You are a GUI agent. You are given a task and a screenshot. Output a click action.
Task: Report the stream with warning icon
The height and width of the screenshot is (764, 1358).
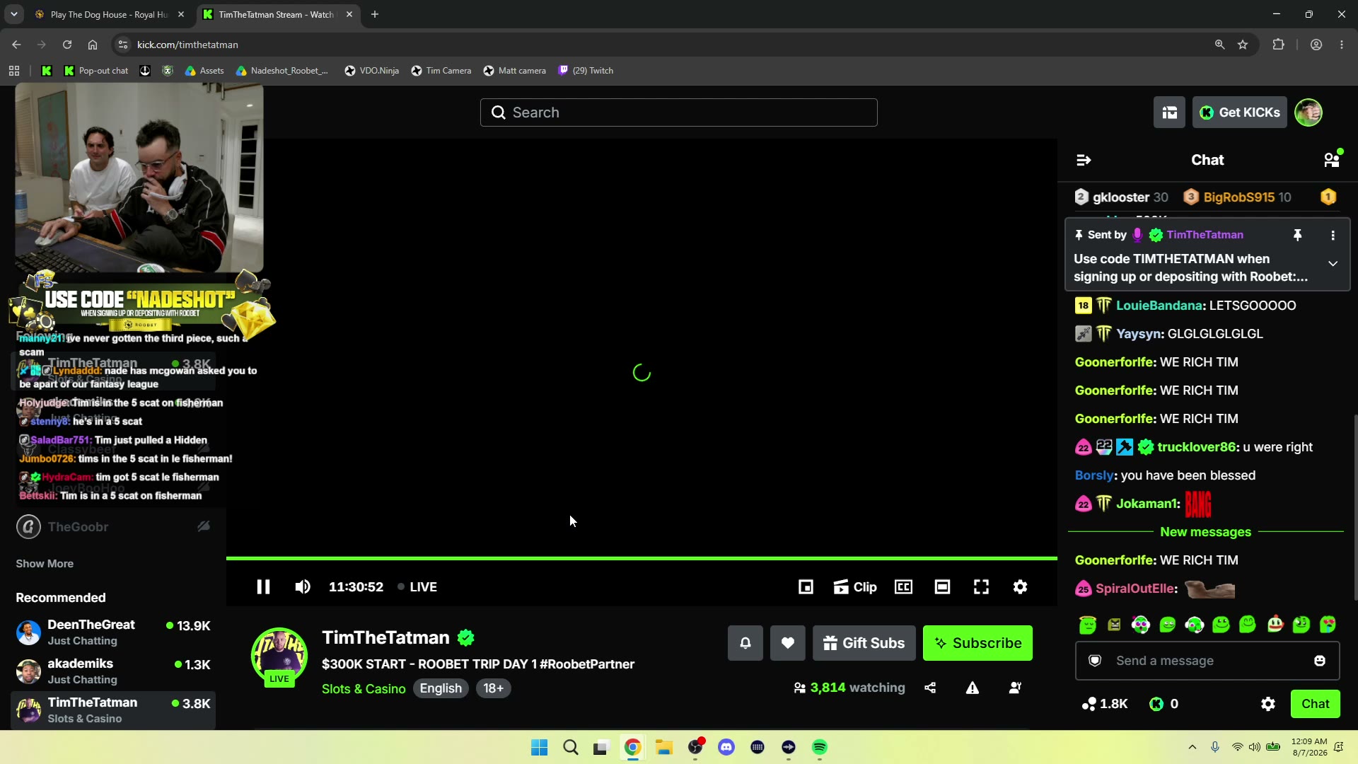pos(973,688)
